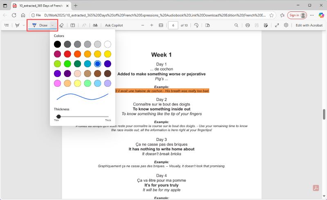
Task: Choose the red color swatch
Action: (x=67, y=54)
